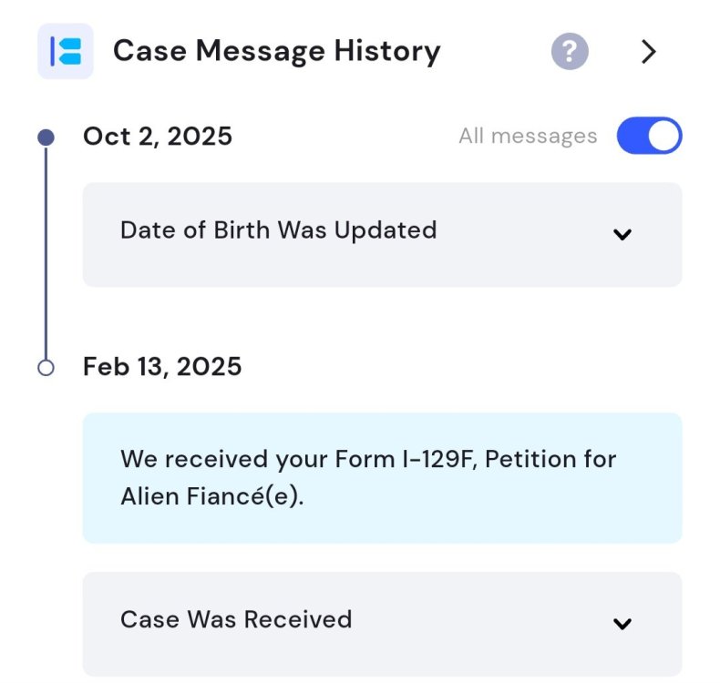Viewport: 720px width, 683px height.
Task: Click the hollow timeline circle for Feb 13, 2025
Action: 46,368
